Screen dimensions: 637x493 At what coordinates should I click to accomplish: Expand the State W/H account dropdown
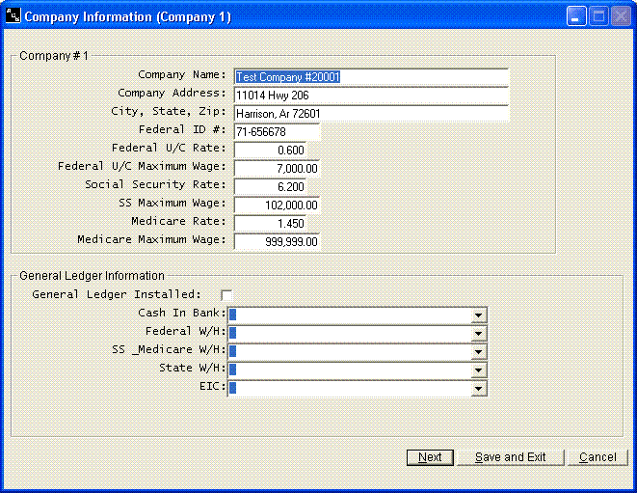(478, 370)
